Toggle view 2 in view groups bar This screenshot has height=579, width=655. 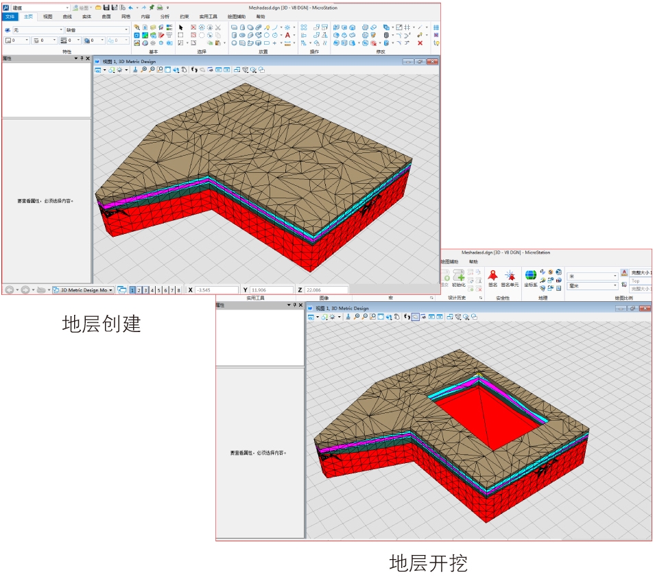pyautogui.click(x=139, y=290)
